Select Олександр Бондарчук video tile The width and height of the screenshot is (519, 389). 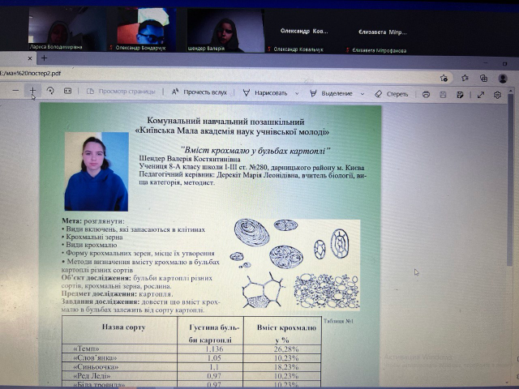pos(142,29)
